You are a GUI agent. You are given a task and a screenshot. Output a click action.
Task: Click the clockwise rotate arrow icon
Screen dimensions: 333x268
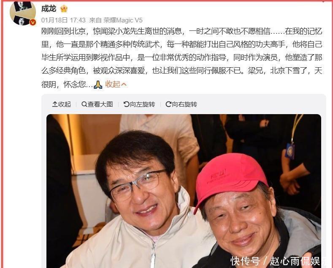[168, 104]
